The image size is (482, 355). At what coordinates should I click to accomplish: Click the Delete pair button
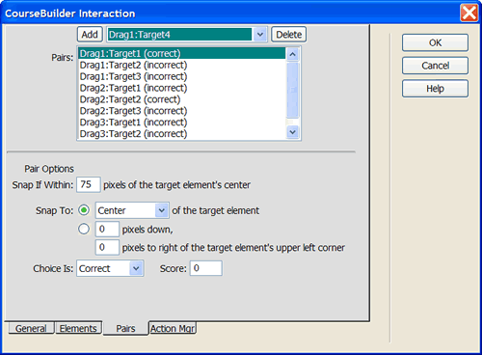tap(288, 35)
